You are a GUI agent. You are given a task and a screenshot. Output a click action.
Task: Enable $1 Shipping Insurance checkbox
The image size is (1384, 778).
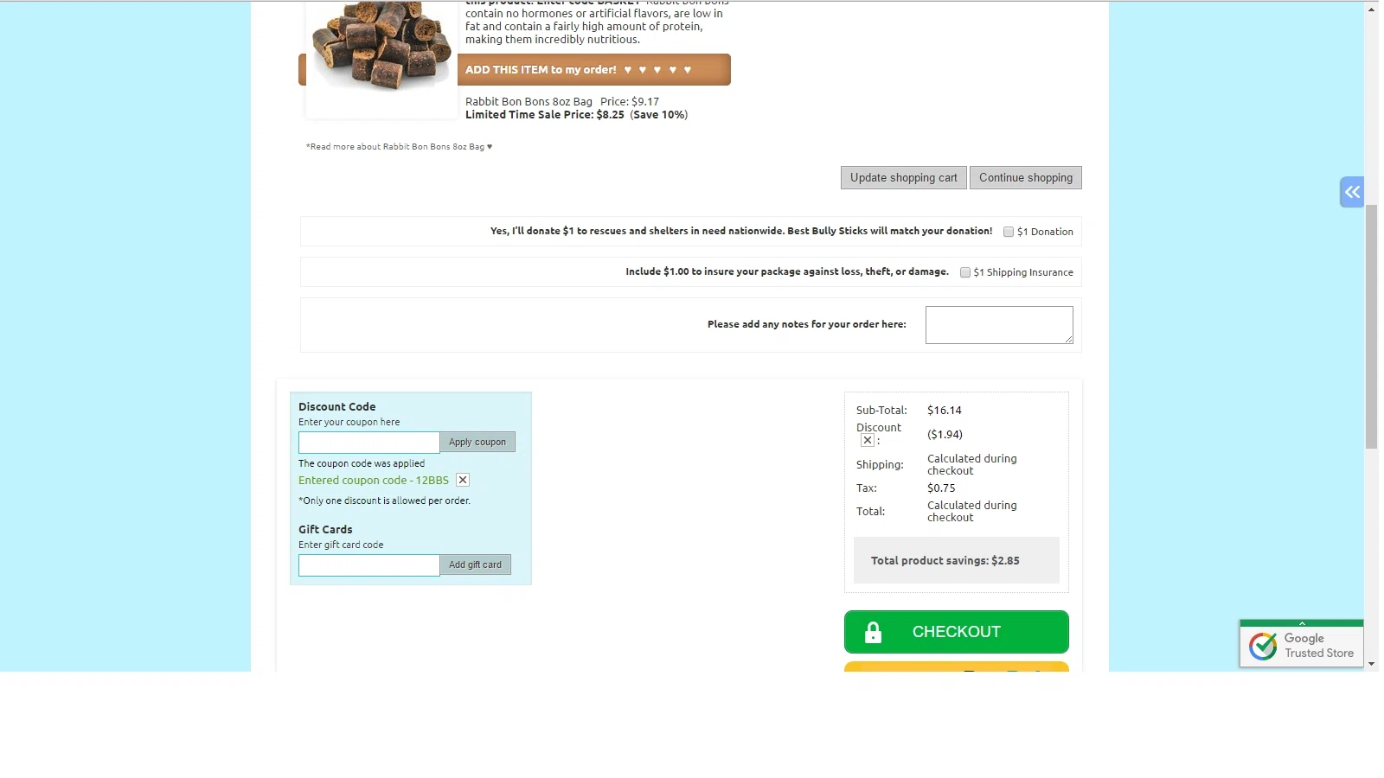pos(965,272)
